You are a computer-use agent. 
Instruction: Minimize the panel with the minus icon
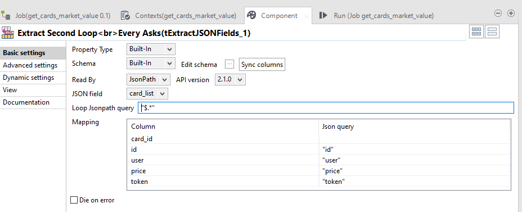tap(498, 13)
